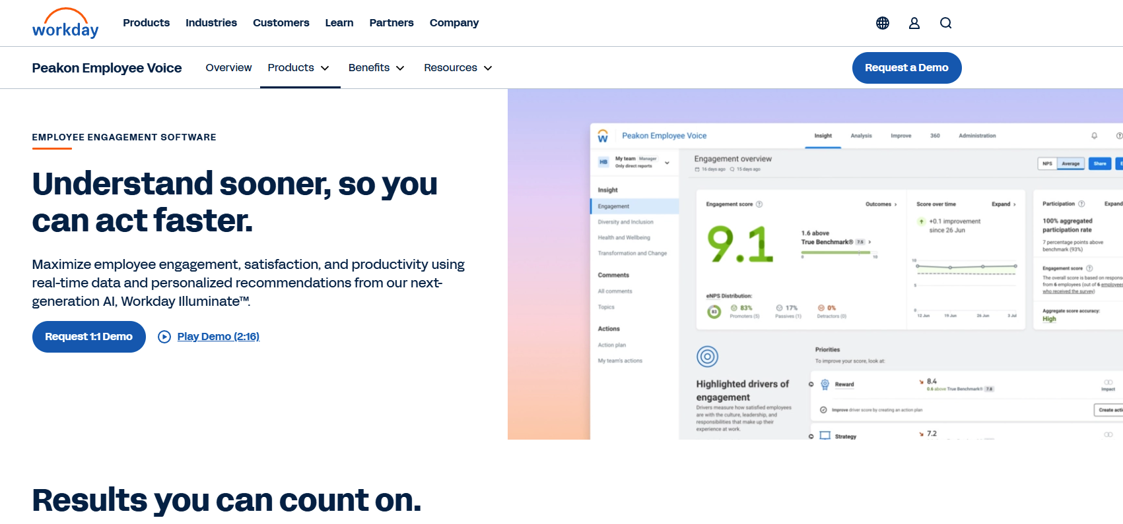The image size is (1123, 524).
Task: Open the Learn top menu
Action: coord(339,23)
